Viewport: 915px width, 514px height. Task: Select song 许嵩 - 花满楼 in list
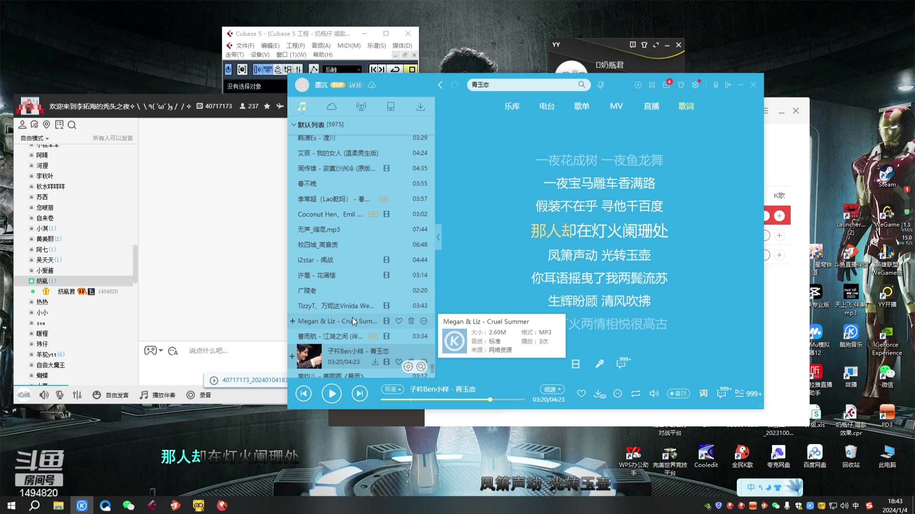[x=362, y=276]
